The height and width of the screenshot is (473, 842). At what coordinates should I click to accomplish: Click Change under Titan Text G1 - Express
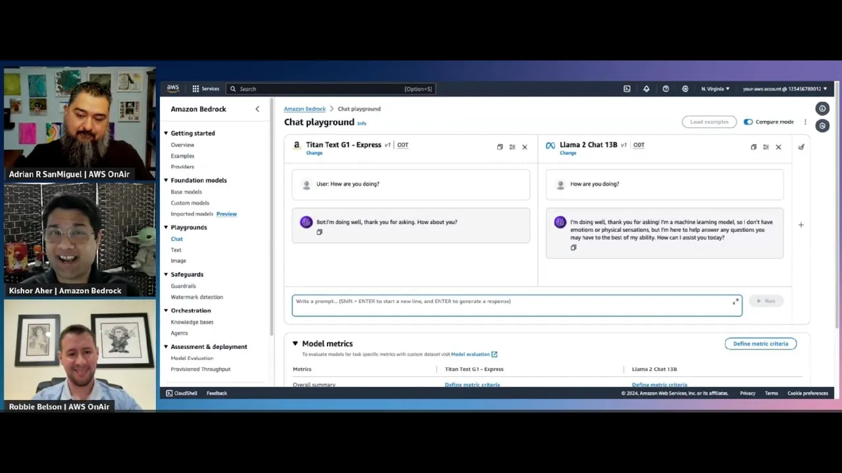tap(314, 153)
